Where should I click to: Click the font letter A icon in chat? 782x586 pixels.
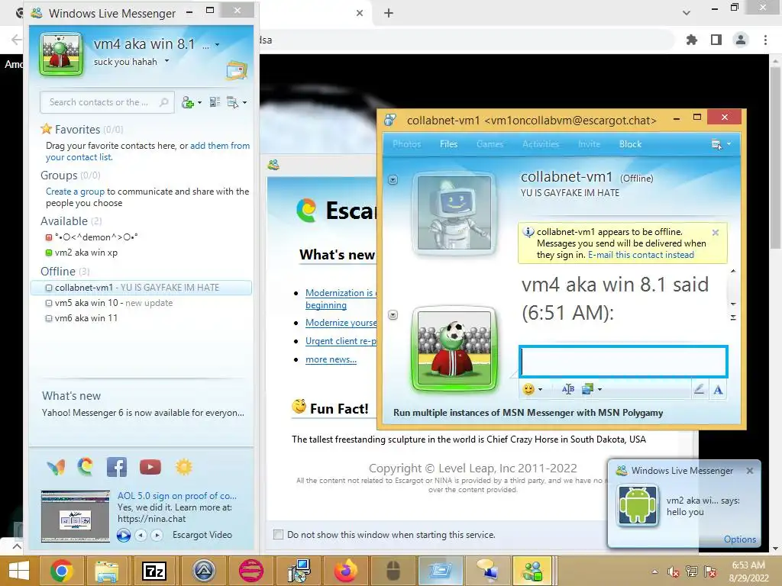click(718, 389)
